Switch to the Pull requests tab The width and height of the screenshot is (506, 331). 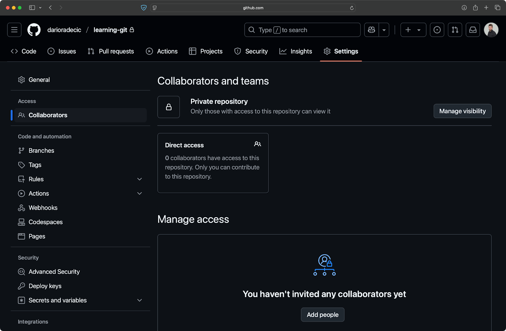(111, 51)
